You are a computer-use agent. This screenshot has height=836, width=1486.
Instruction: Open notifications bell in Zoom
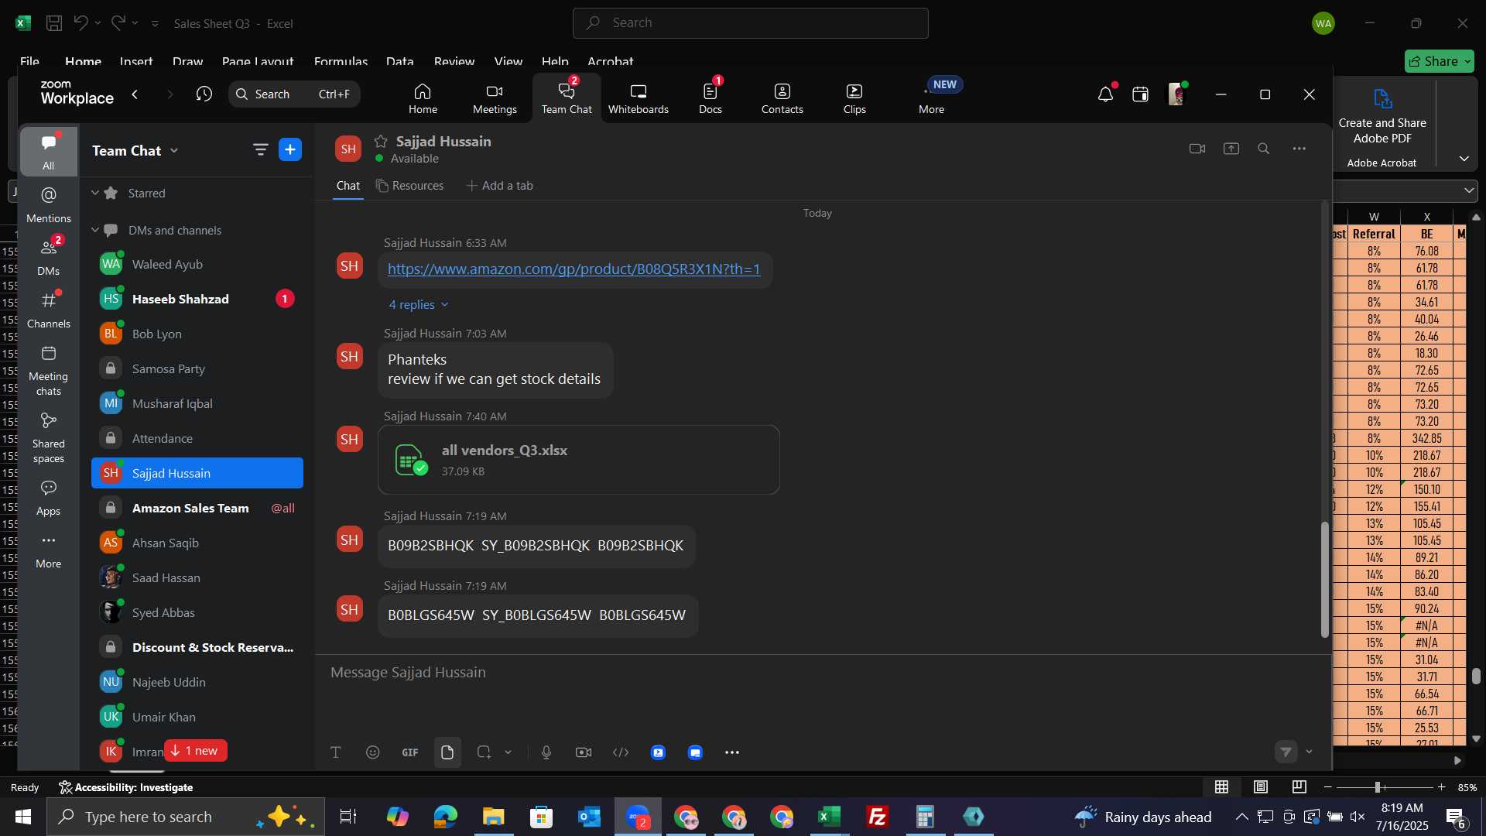1105,94
